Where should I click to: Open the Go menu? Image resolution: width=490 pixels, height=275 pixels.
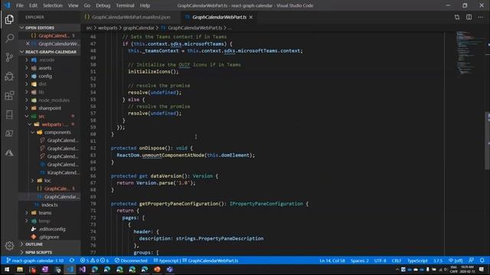click(x=87, y=5)
